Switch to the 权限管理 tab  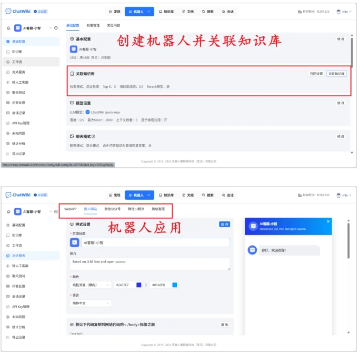93,25
